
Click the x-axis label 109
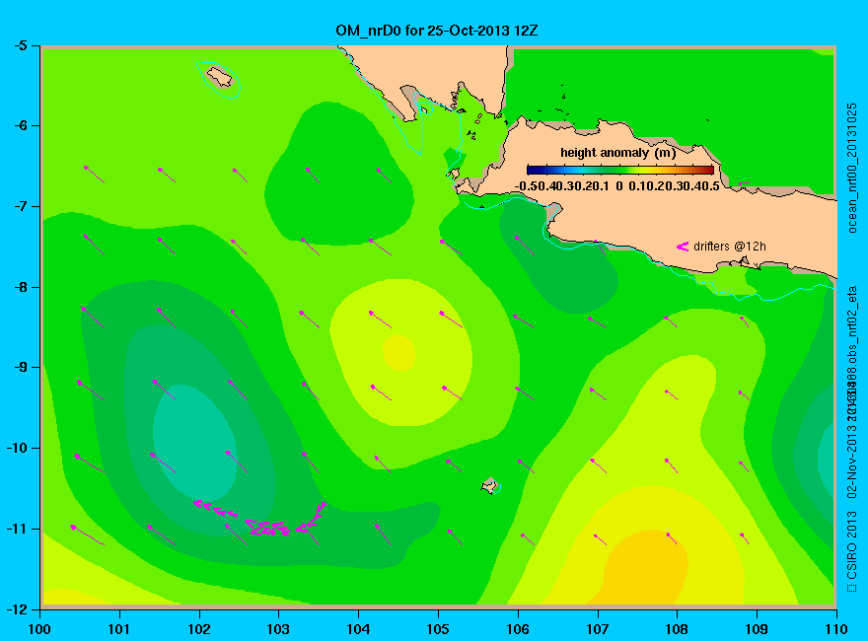click(x=757, y=629)
